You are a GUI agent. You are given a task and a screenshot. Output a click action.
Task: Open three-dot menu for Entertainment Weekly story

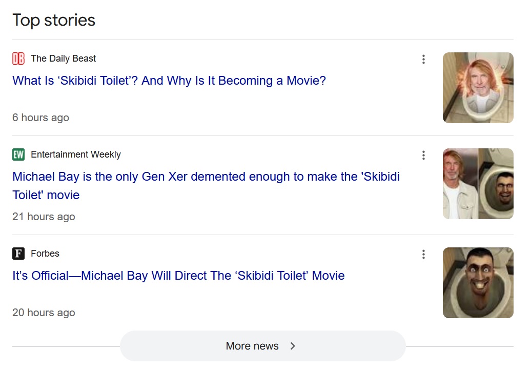point(423,155)
